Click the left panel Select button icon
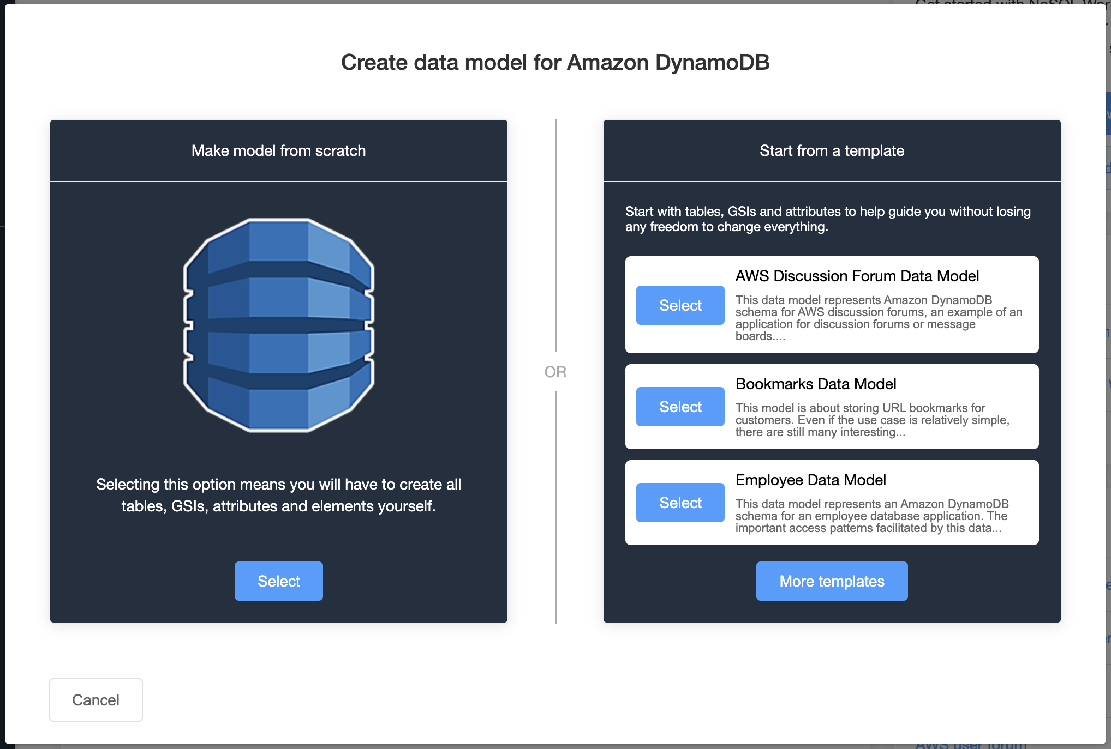This screenshot has width=1111, height=749. click(279, 580)
